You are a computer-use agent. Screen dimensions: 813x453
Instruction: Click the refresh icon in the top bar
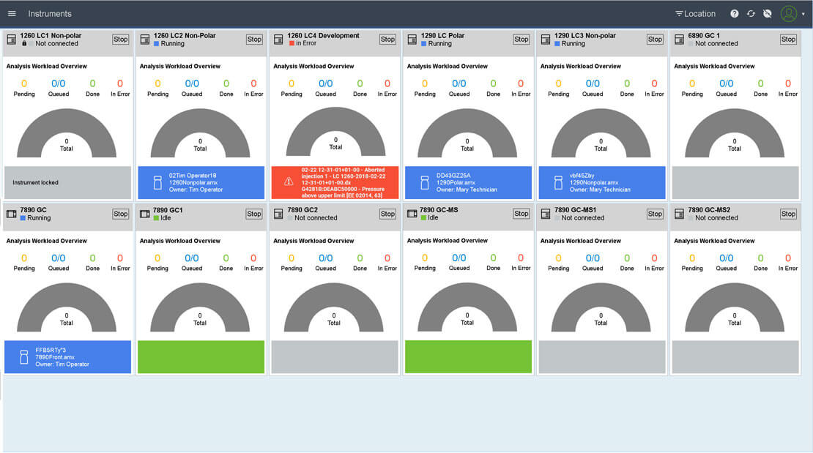(751, 13)
